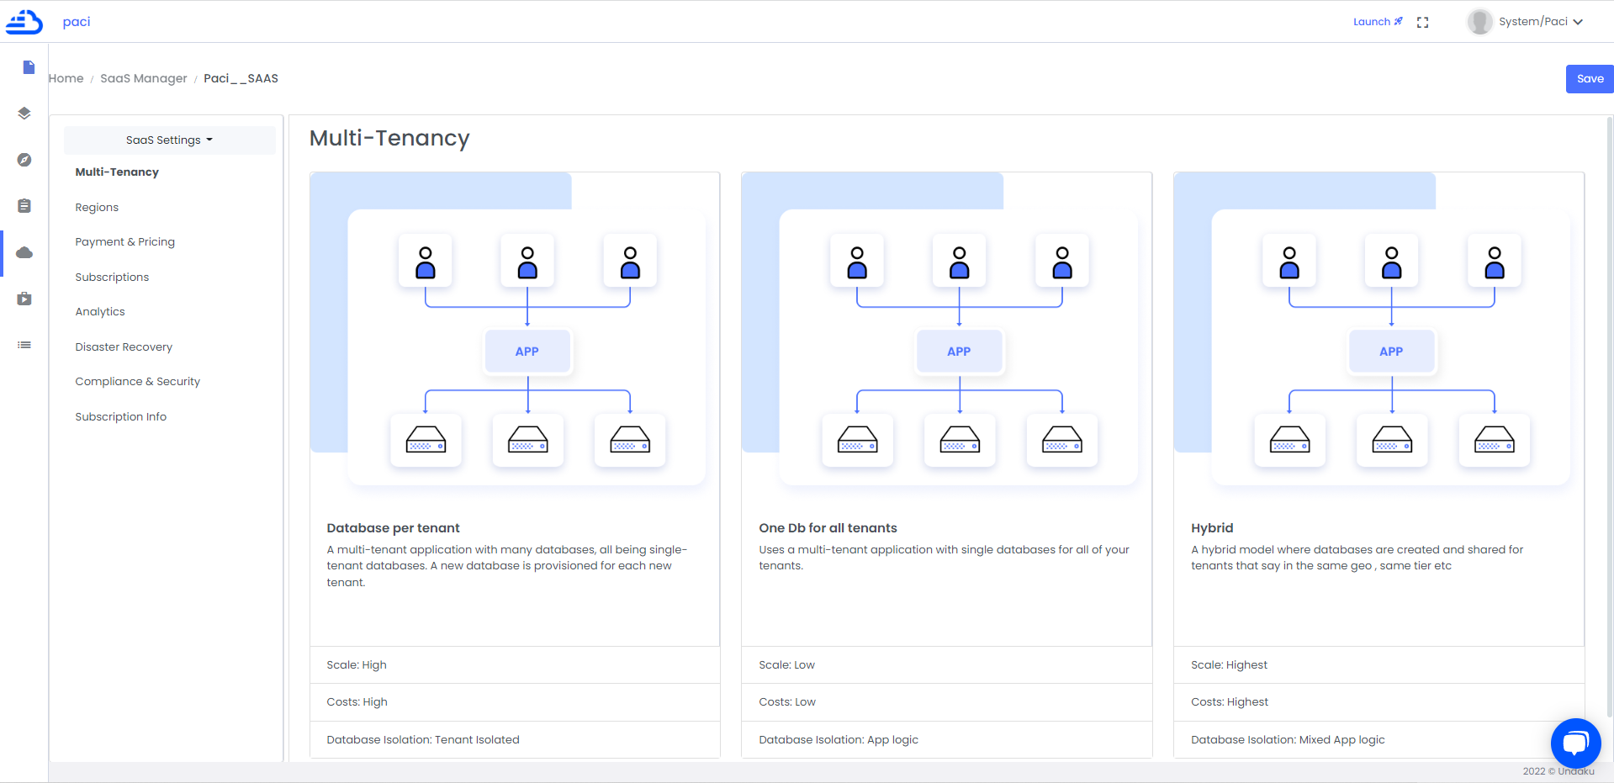Screen dimensions: 1614x783
Task: Open the chat support bubble
Action: [1575, 743]
